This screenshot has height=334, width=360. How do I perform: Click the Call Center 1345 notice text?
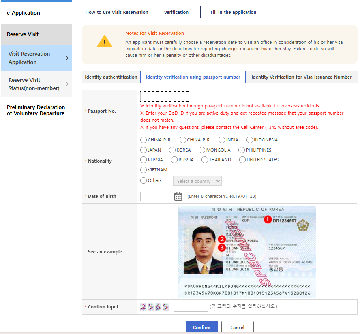pos(229,127)
